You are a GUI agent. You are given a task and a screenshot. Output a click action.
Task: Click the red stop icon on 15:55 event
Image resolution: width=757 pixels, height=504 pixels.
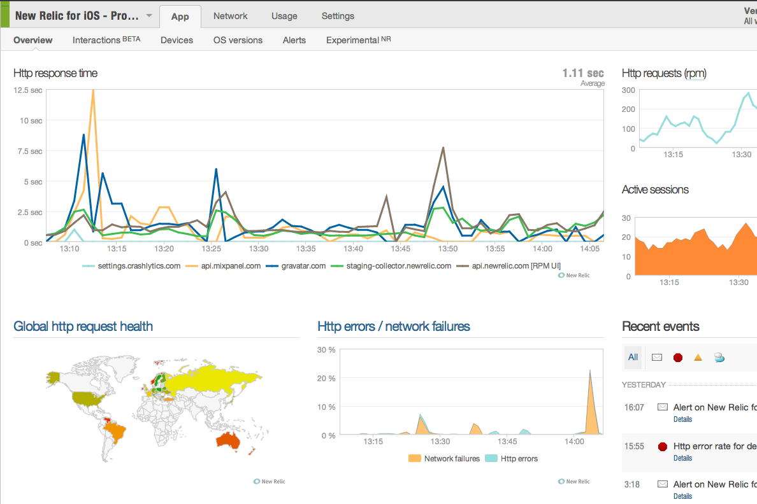(x=663, y=447)
